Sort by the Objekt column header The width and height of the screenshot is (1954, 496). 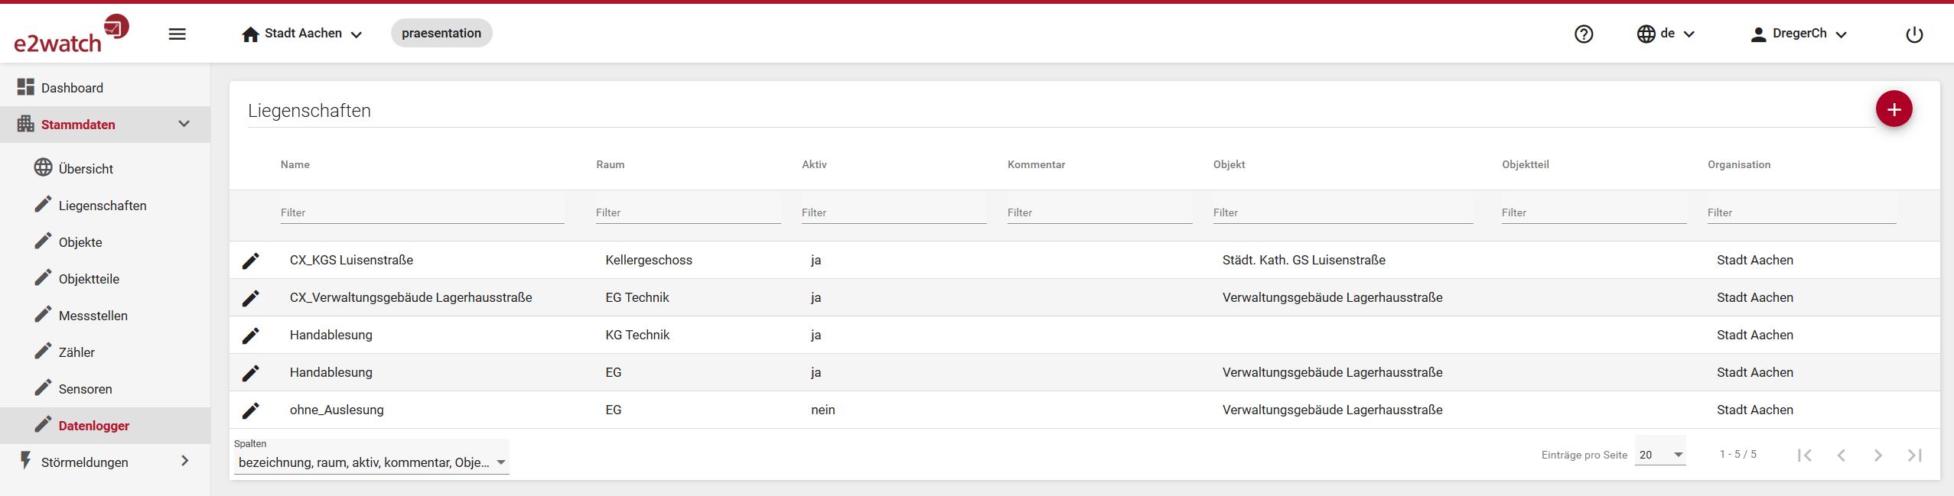pos(1229,164)
